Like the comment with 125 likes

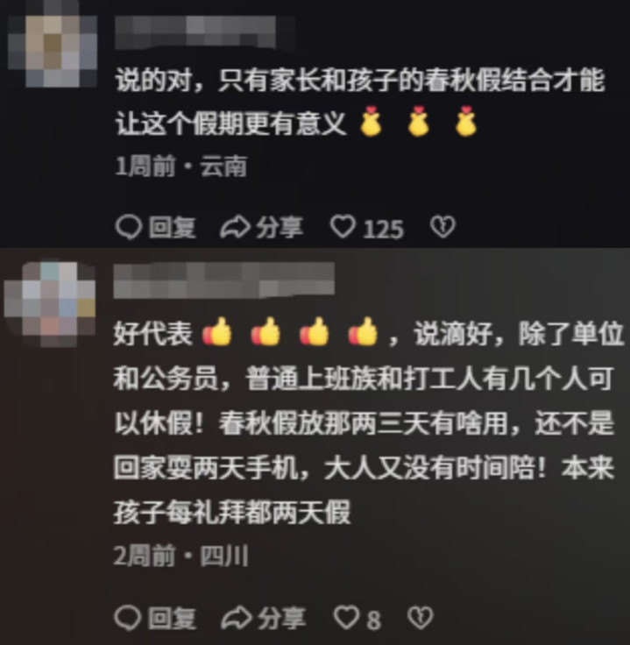343,227
